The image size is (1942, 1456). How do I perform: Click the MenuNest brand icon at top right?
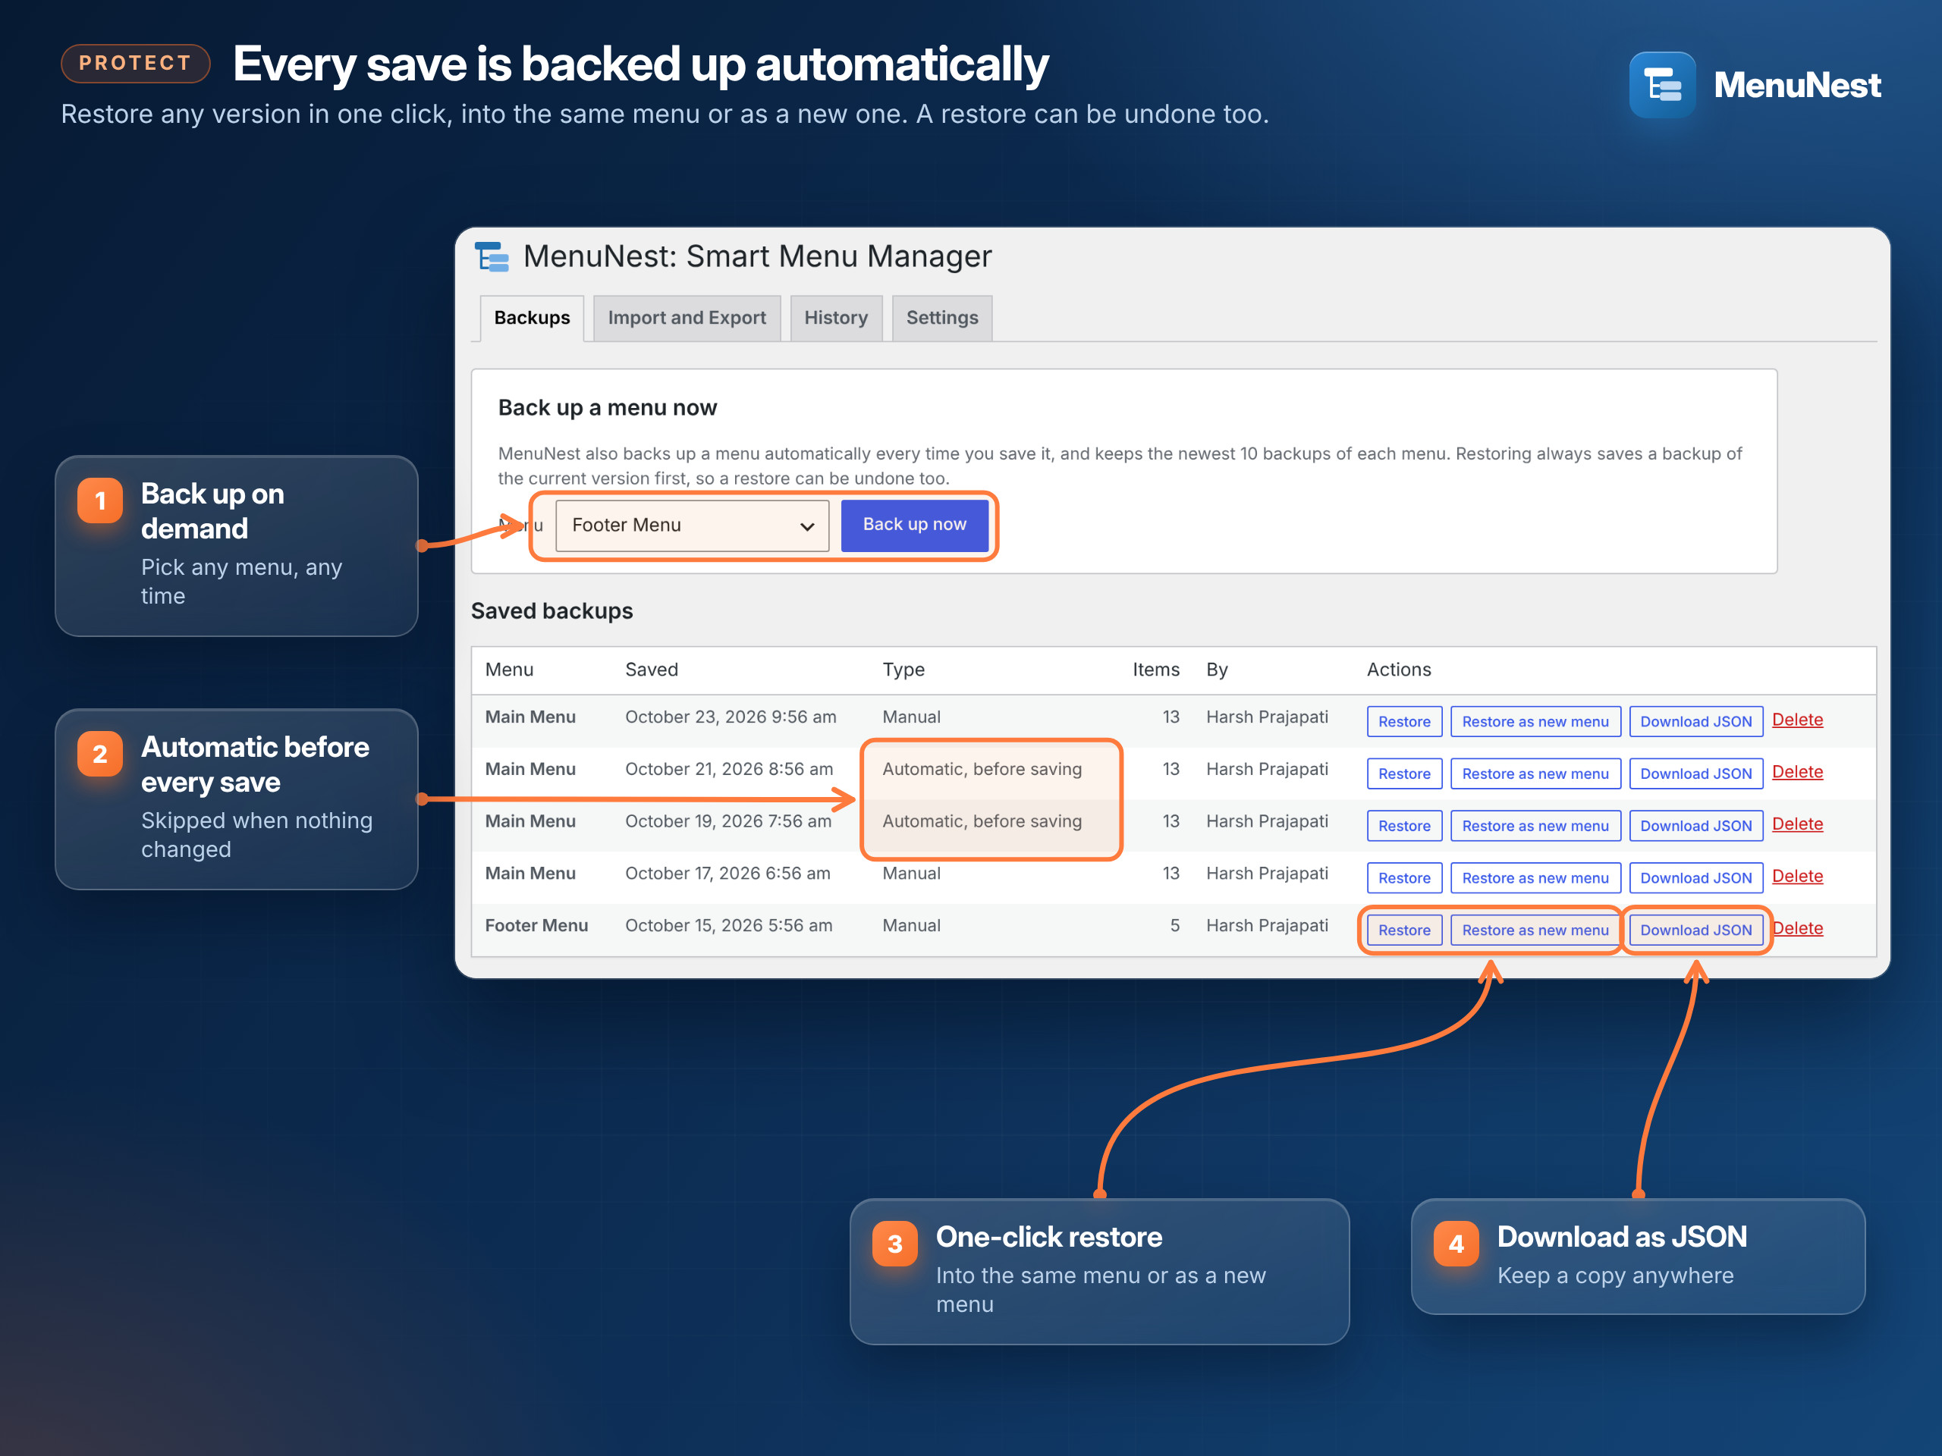(x=1662, y=85)
